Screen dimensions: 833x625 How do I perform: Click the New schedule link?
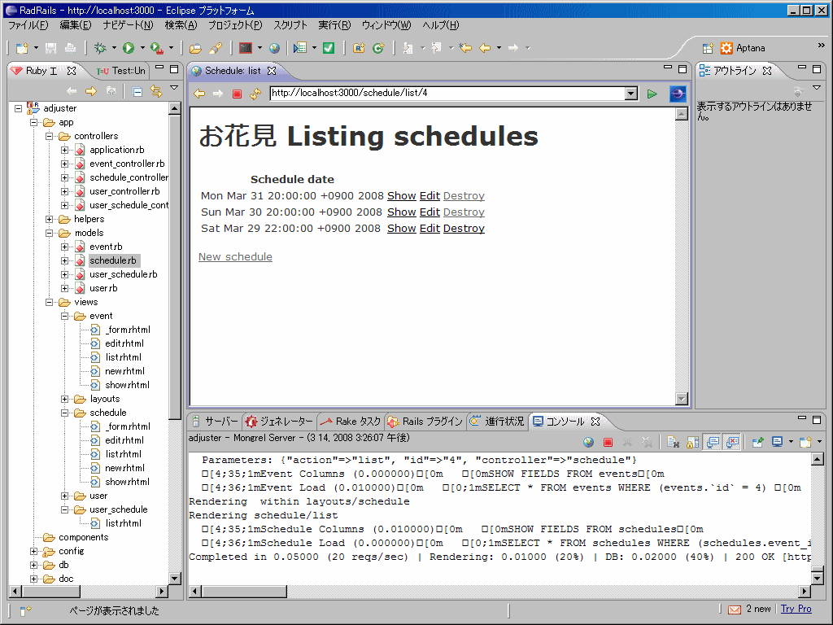(x=235, y=256)
